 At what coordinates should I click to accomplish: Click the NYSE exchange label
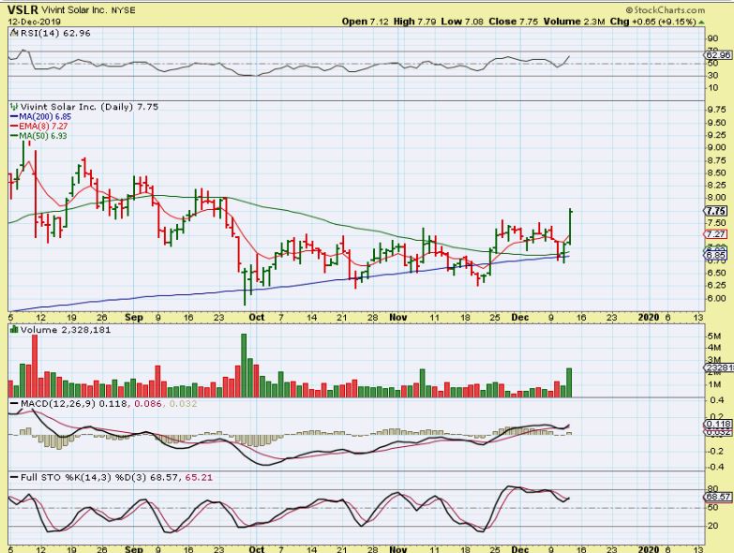(123, 10)
